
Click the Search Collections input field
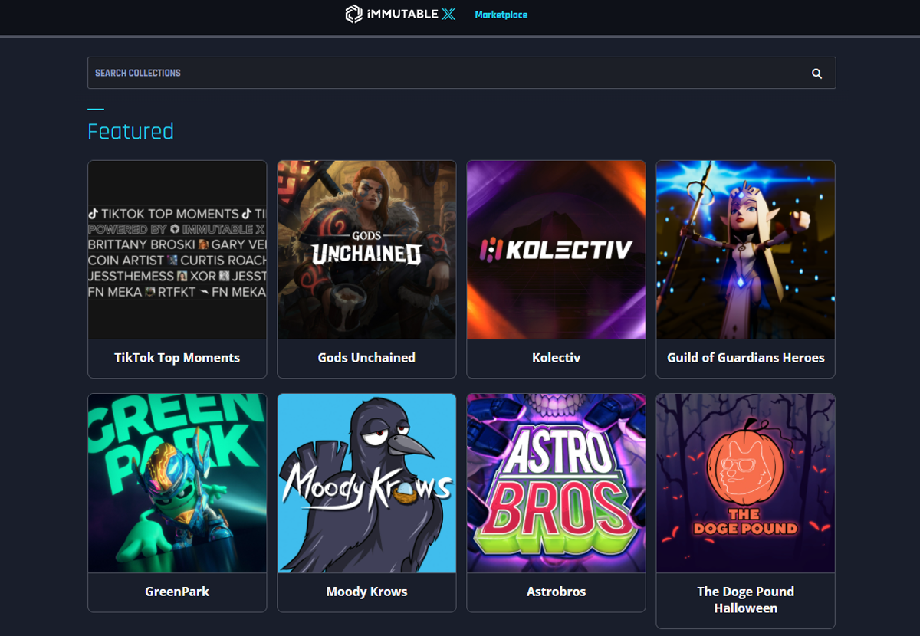[x=462, y=73]
